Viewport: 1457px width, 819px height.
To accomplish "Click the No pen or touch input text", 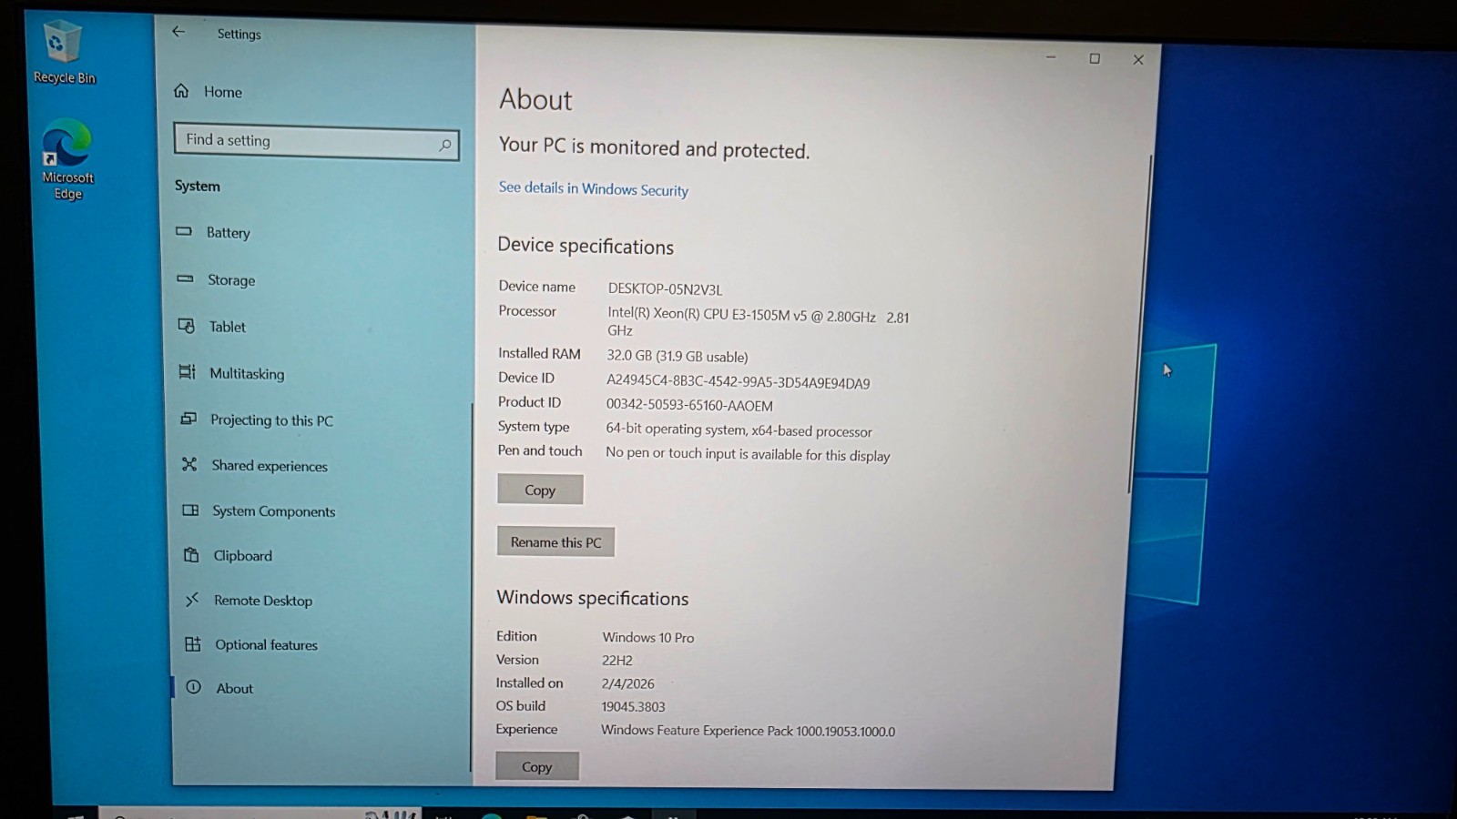I will click(748, 453).
